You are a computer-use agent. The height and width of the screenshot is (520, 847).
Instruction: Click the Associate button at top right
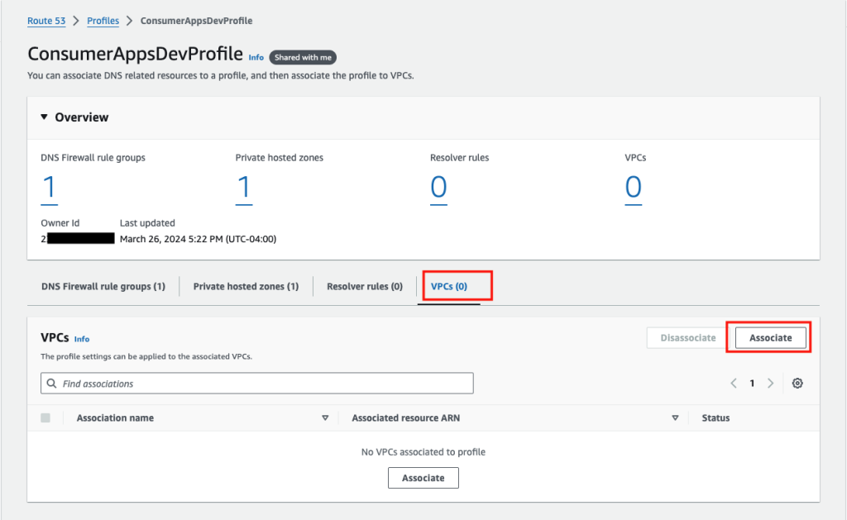769,337
